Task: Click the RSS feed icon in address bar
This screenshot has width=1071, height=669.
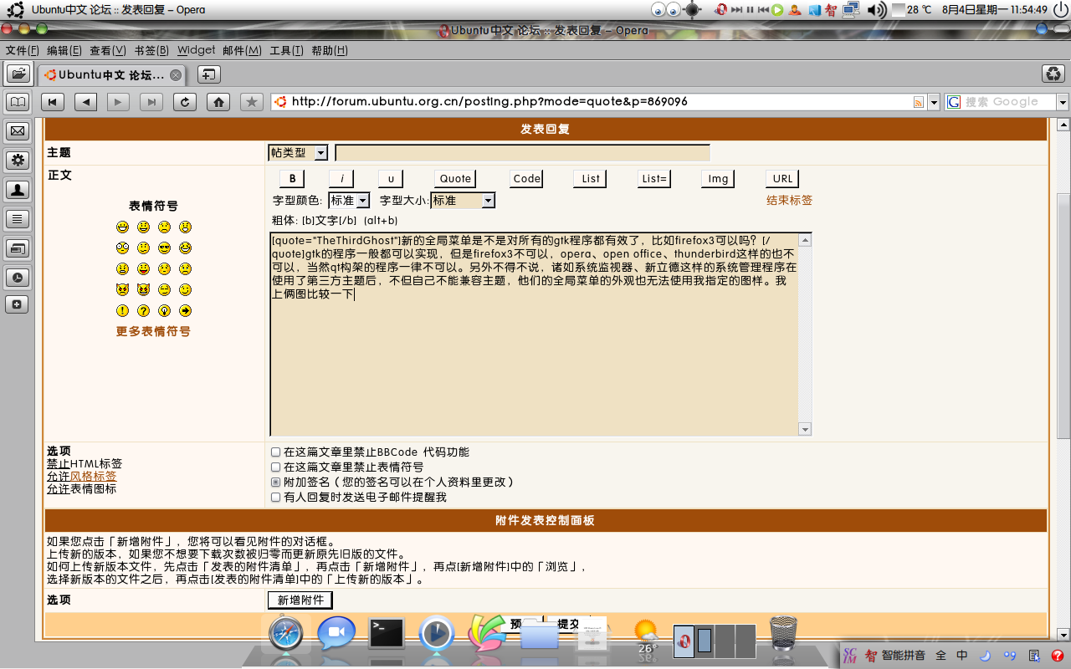Action: (x=919, y=102)
